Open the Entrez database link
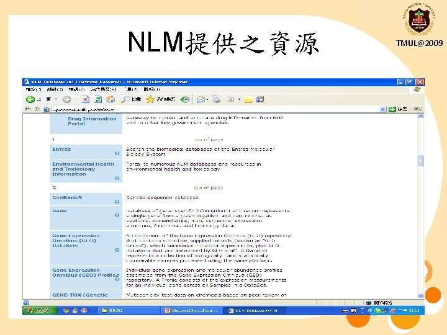 61,149
